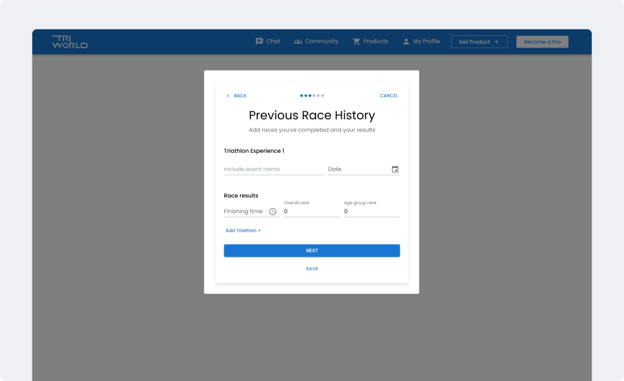Click the Products shopping cart icon
Image resolution: width=624 pixels, height=381 pixels.
pos(356,41)
